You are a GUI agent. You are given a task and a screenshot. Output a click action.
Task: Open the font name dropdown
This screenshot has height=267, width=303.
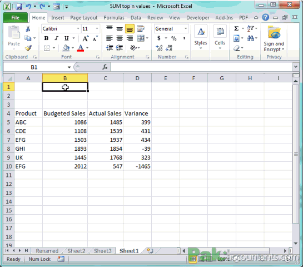tap(78, 28)
